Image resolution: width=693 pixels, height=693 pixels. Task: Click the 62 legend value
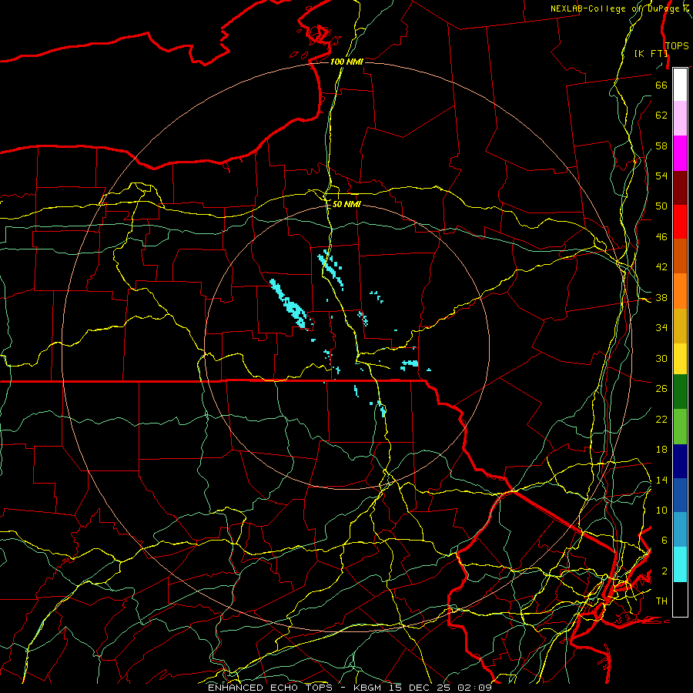coord(661,115)
